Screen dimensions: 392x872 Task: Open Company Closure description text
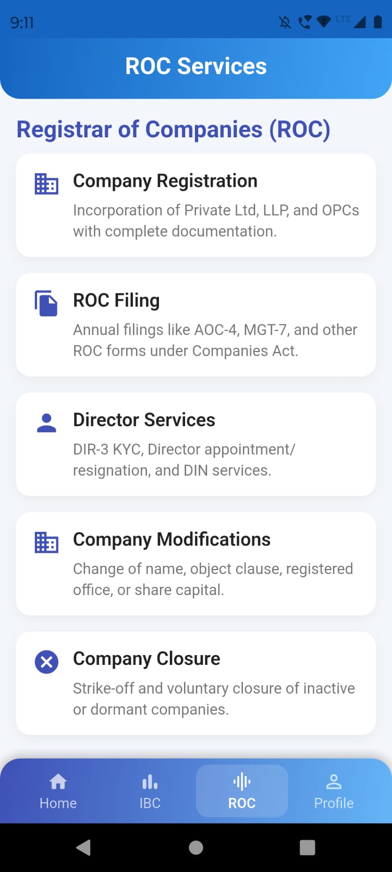point(214,699)
